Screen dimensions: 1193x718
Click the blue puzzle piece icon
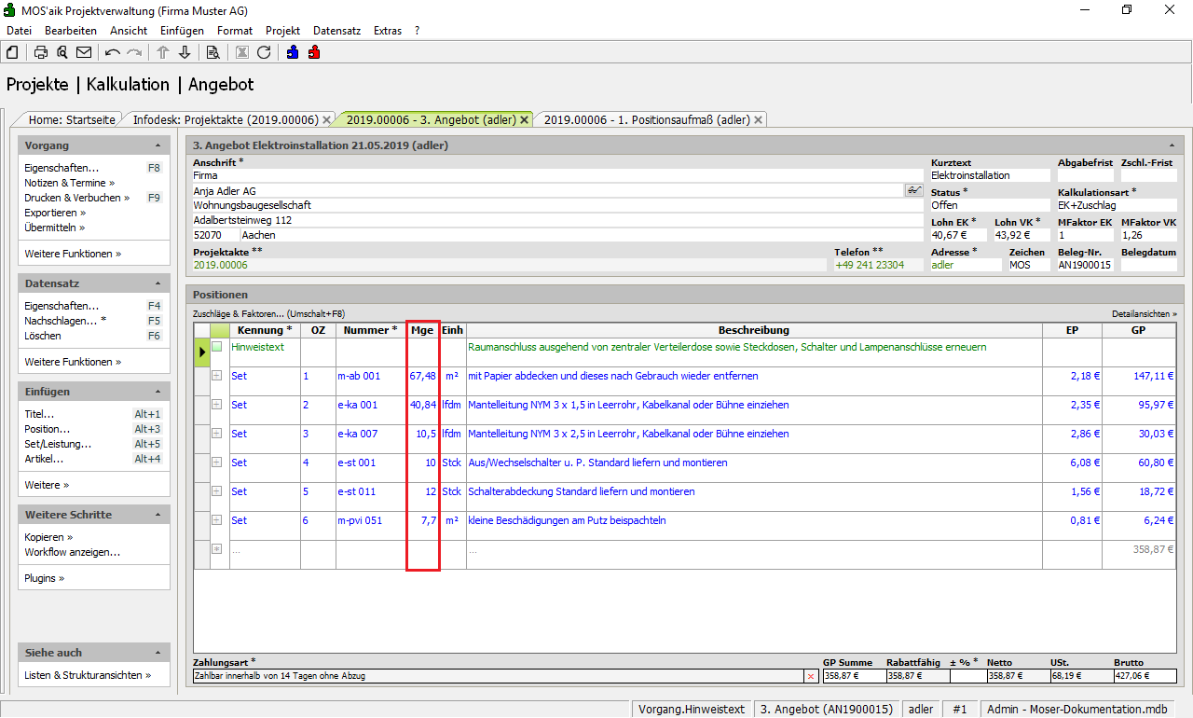coord(293,52)
